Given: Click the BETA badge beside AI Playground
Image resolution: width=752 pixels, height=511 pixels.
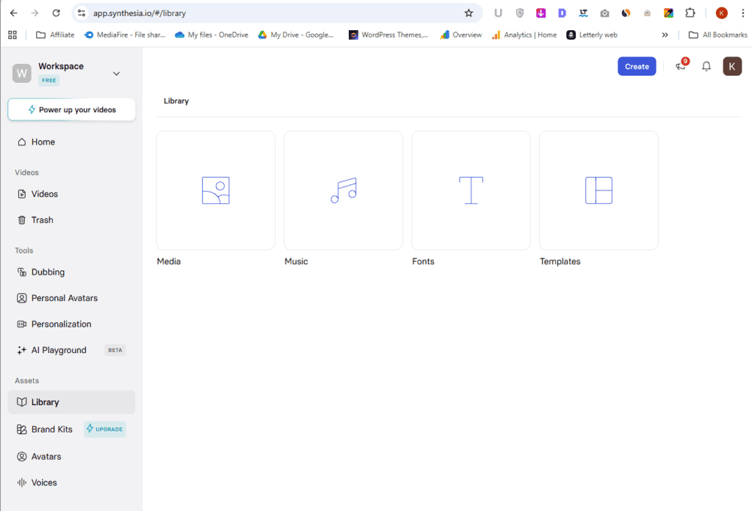Looking at the screenshot, I should 115,350.
